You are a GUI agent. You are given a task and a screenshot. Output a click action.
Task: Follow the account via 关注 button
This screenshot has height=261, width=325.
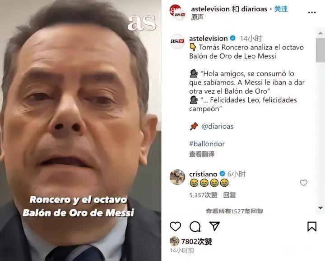click(x=281, y=9)
